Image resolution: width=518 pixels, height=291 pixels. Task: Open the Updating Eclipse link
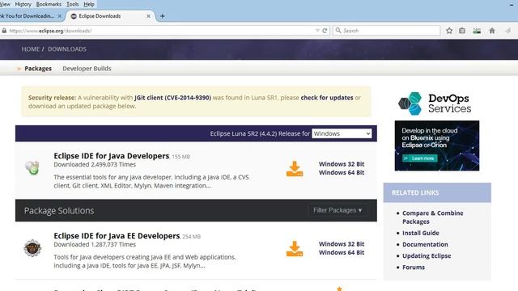tap(427, 255)
